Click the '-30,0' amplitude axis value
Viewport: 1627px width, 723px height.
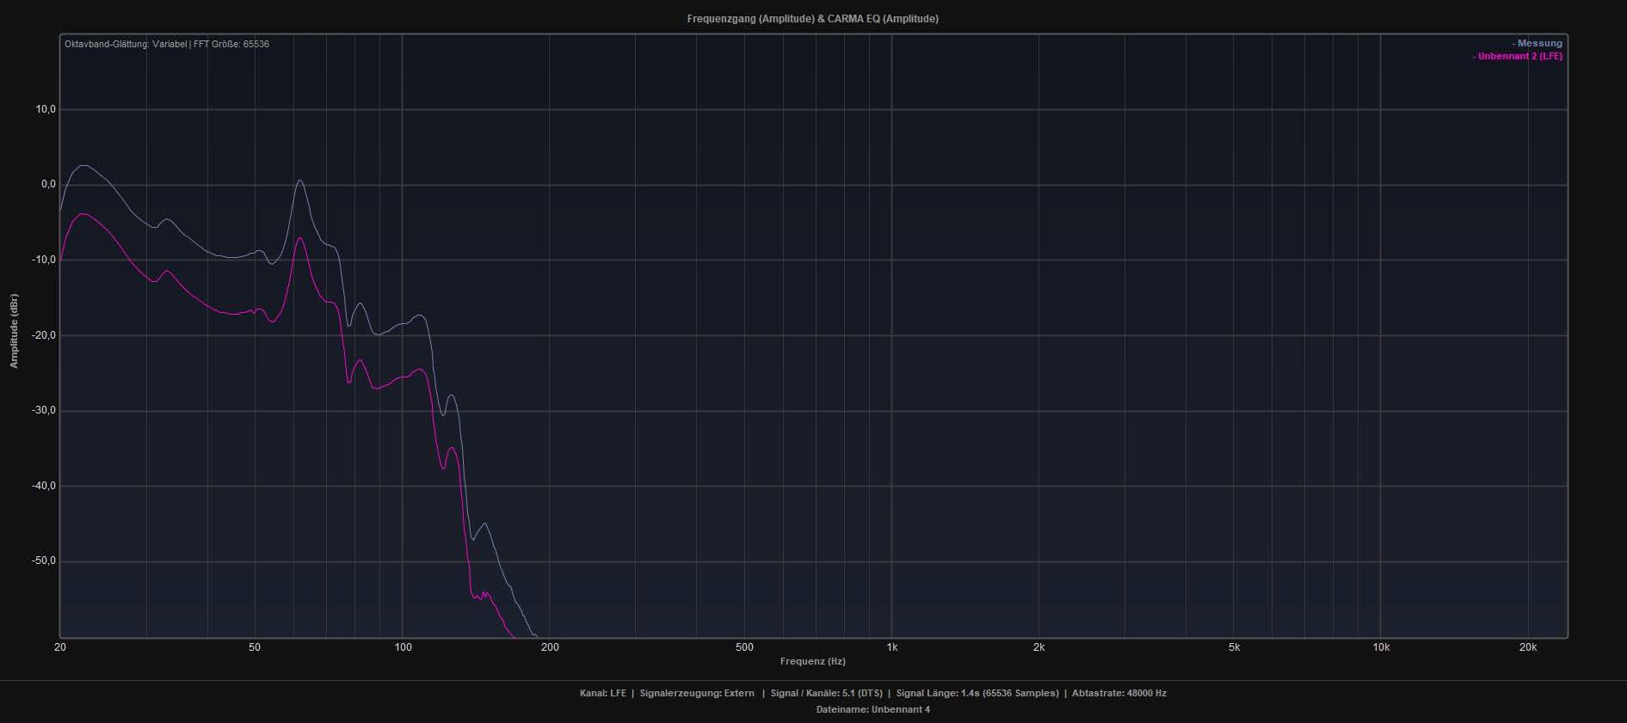(44, 410)
